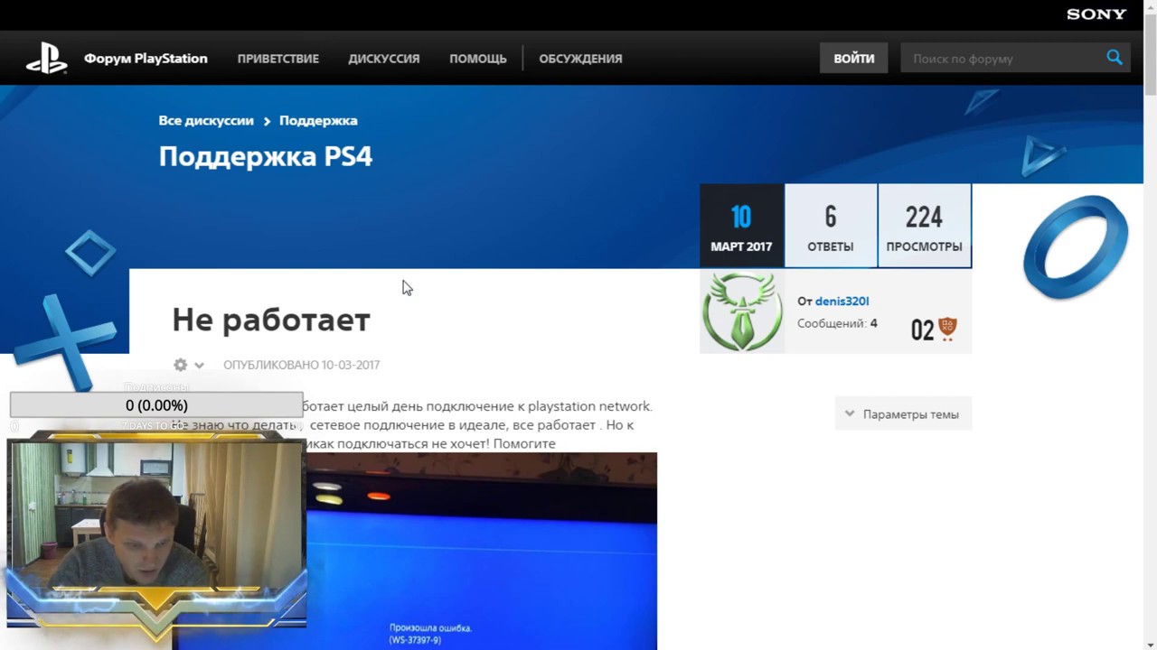Click the 0 (0.00%) progress bar overlay
The image size is (1157, 650).
156,405
